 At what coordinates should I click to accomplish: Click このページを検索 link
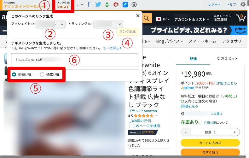[146, 126]
